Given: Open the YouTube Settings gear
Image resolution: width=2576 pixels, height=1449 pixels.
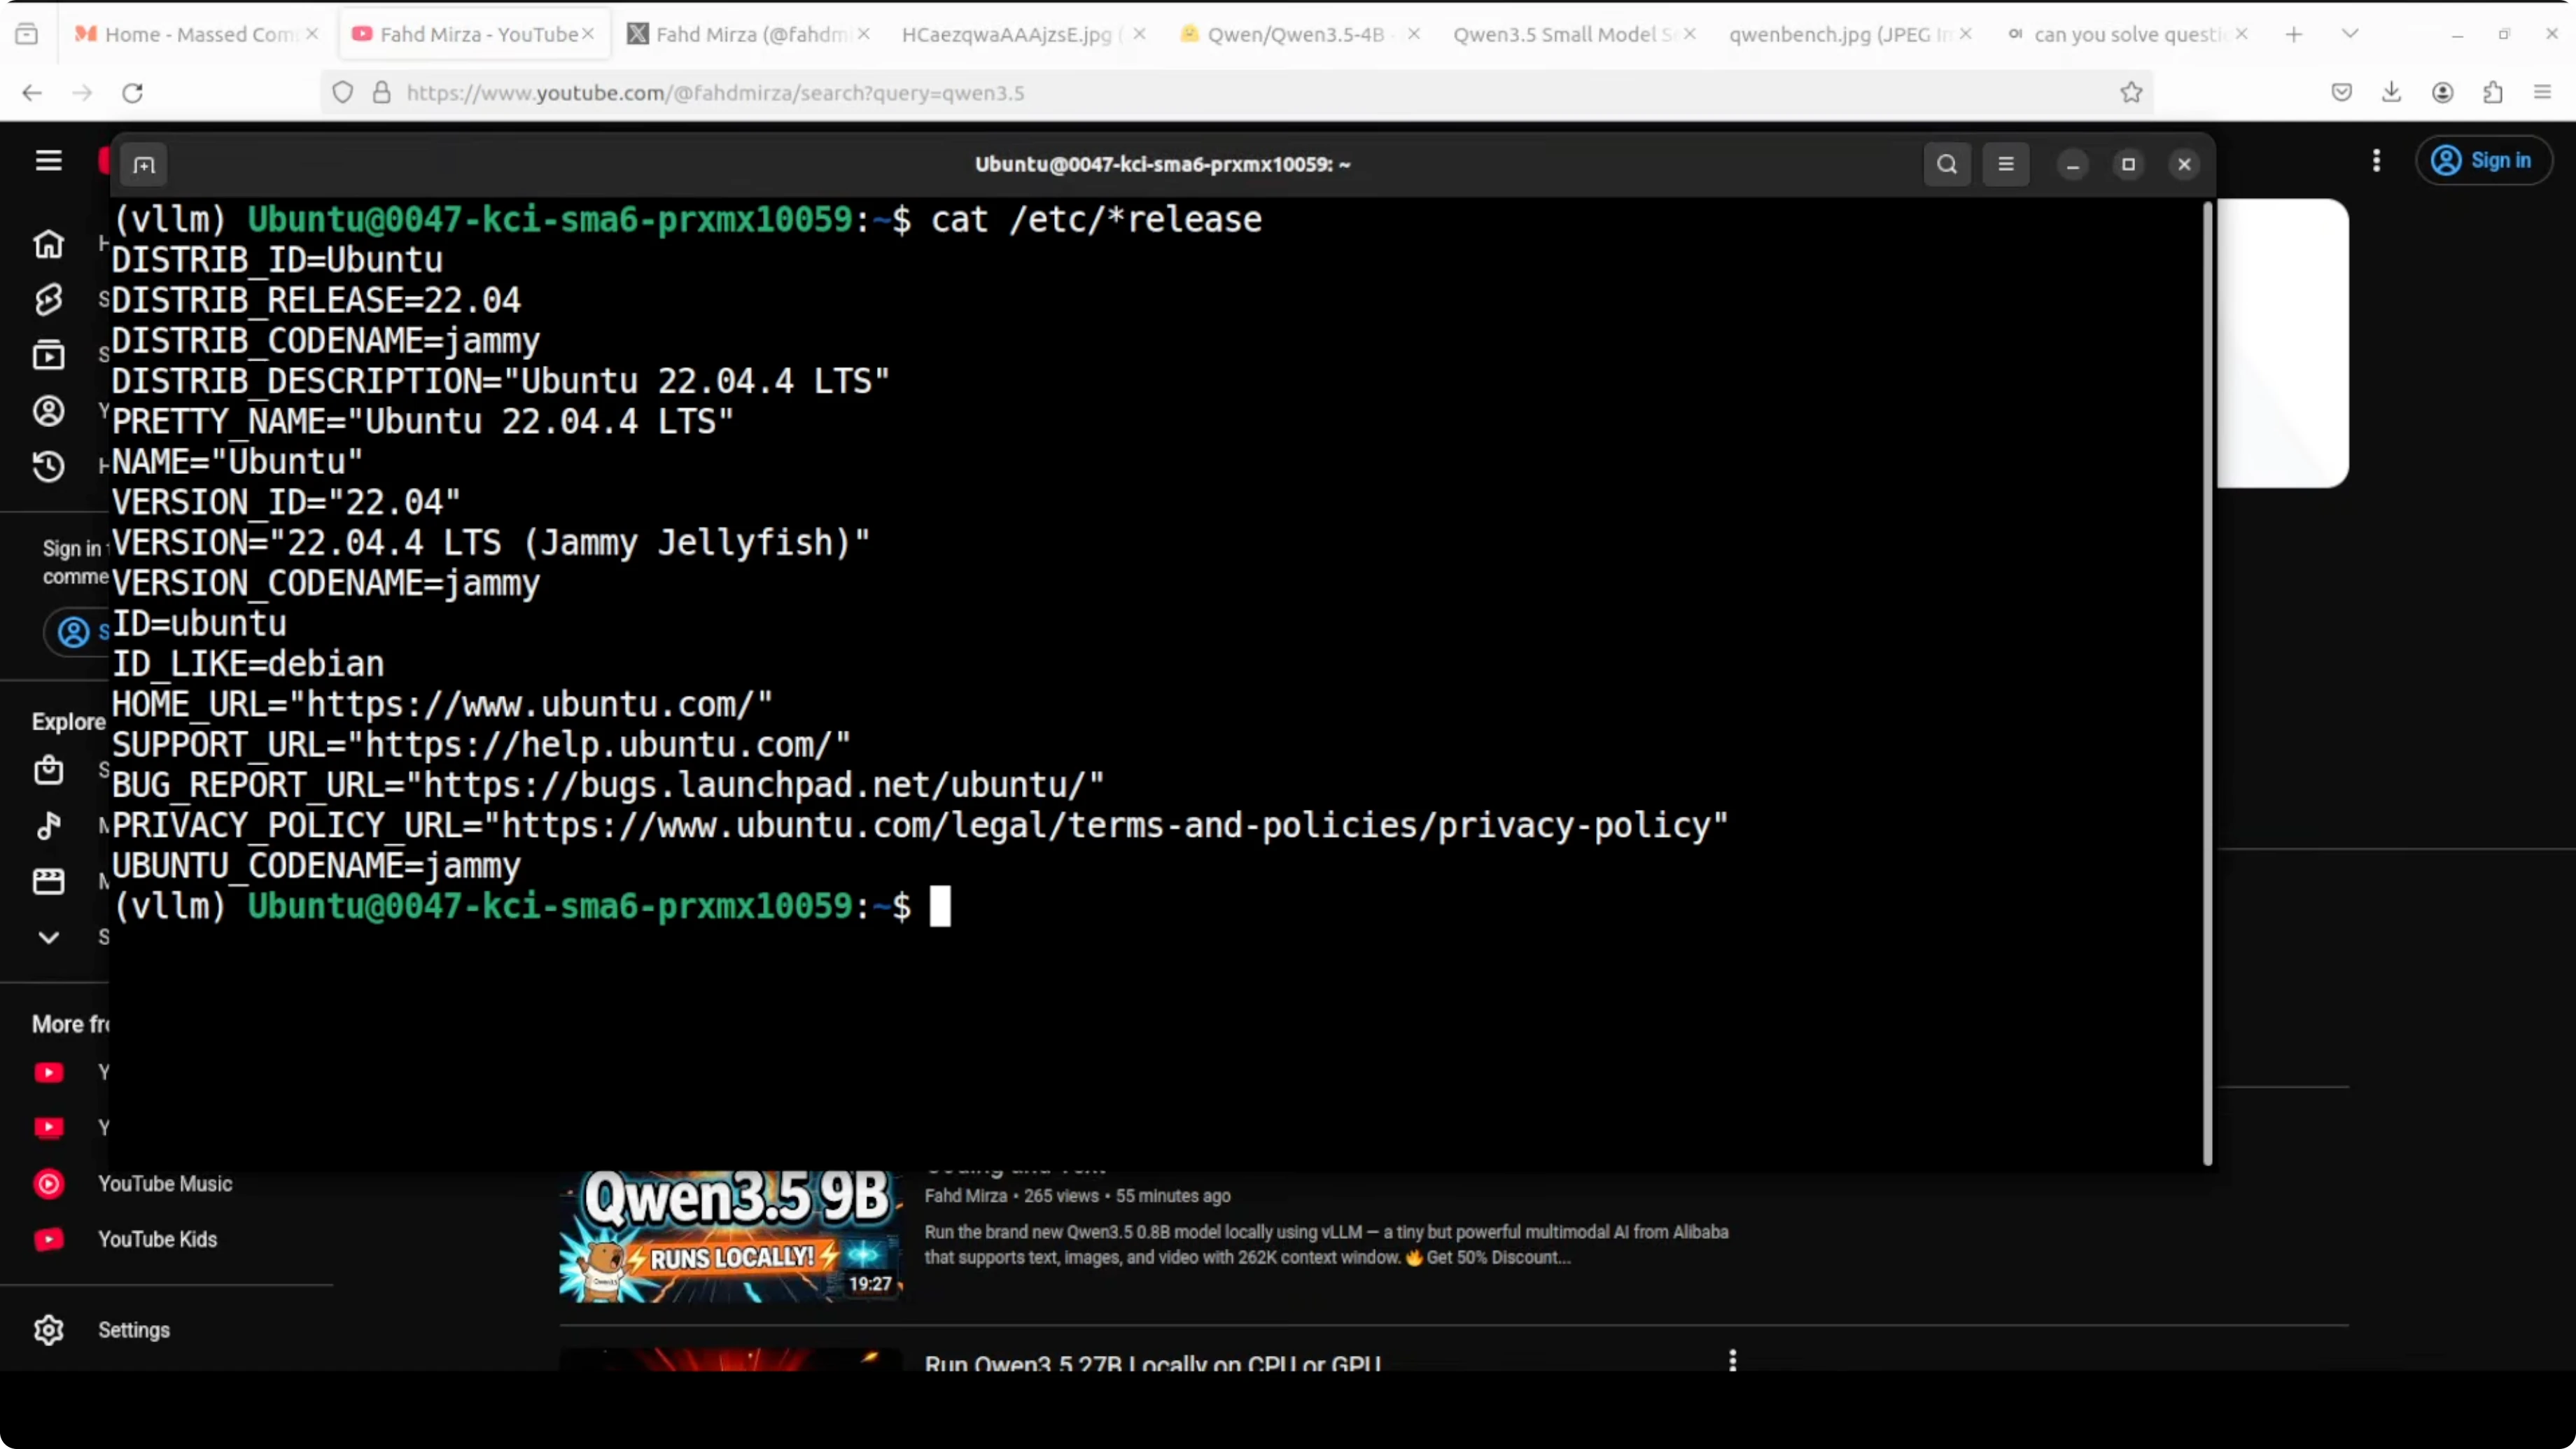Looking at the screenshot, I should [x=48, y=1329].
